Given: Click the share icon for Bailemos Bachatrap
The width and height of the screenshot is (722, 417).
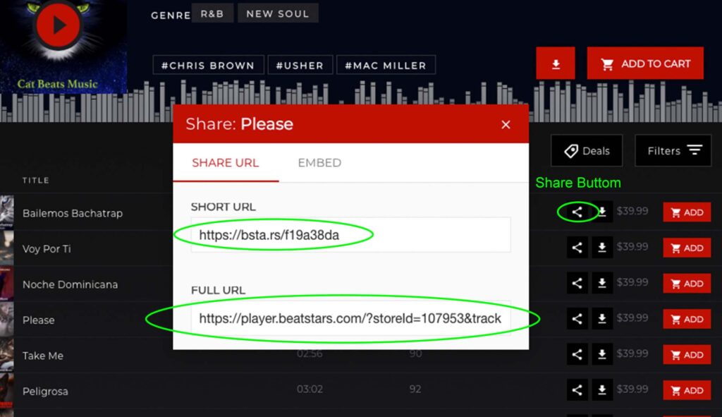Looking at the screenshot, I should coord(577,212).
